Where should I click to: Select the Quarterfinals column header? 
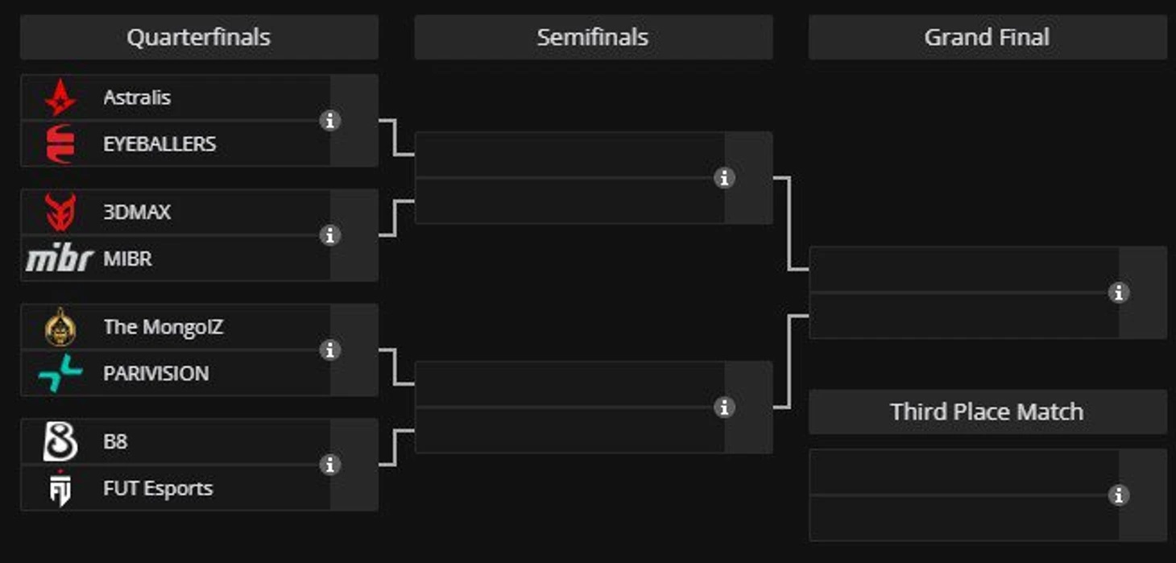coord(199,37)
